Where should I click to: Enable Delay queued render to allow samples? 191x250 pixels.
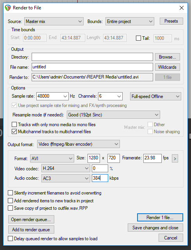pos(11,239)
